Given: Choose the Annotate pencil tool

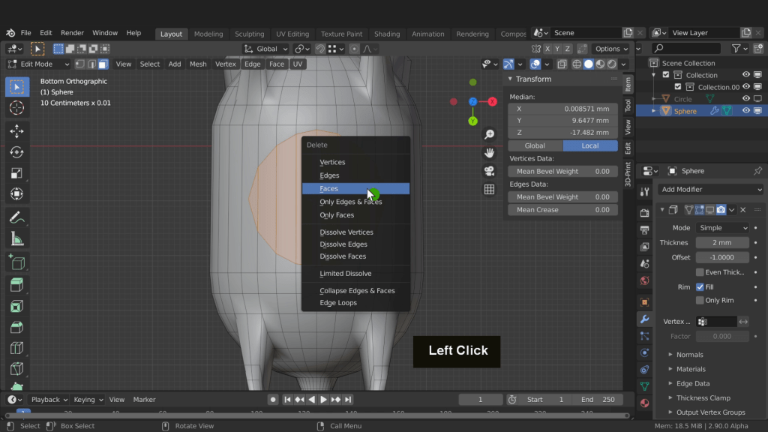Looking at the screenshot, I should (16, 217).
